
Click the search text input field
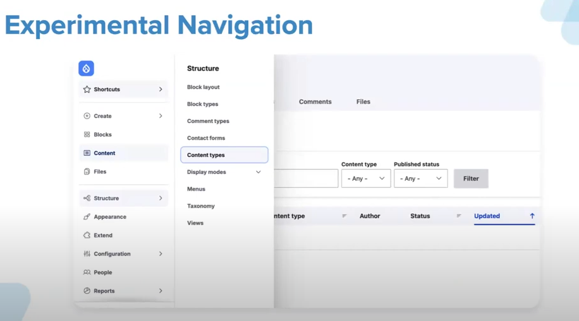tap(306, 178)
